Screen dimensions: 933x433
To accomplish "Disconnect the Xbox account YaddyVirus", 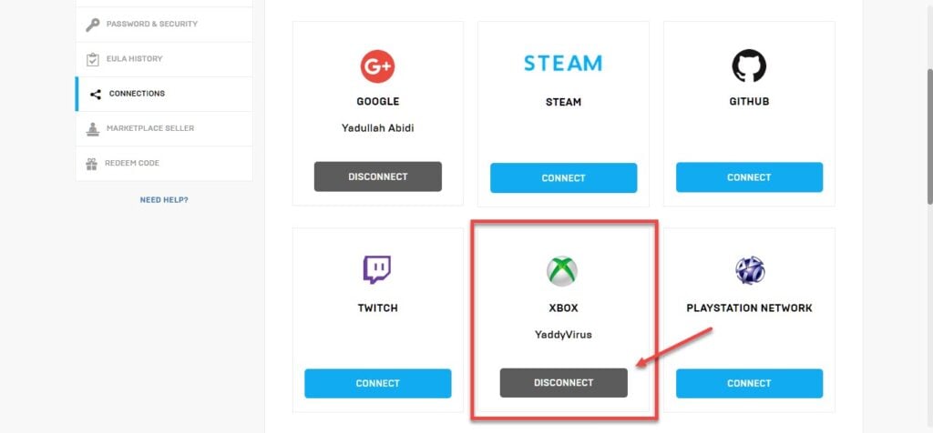I will pyautogui.click(x=563, y=382).
